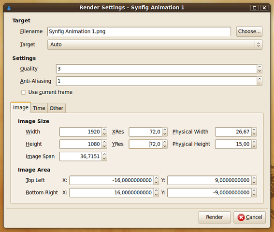The width and height of the screenshot is (274, 232).
Task: Decrease Image Span with down arrow
Action: 104,159
